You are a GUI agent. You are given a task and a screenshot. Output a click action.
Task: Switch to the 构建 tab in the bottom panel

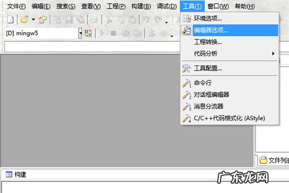16,175
